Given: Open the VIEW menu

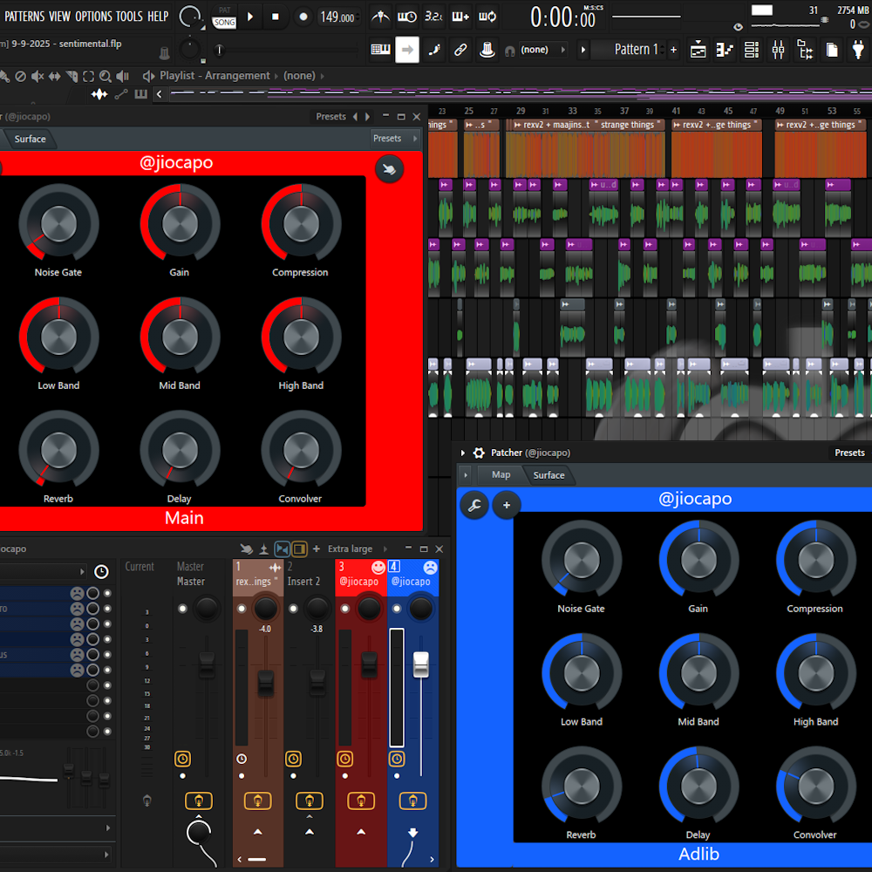Looking at the screenshot, I should click(59, 17).
